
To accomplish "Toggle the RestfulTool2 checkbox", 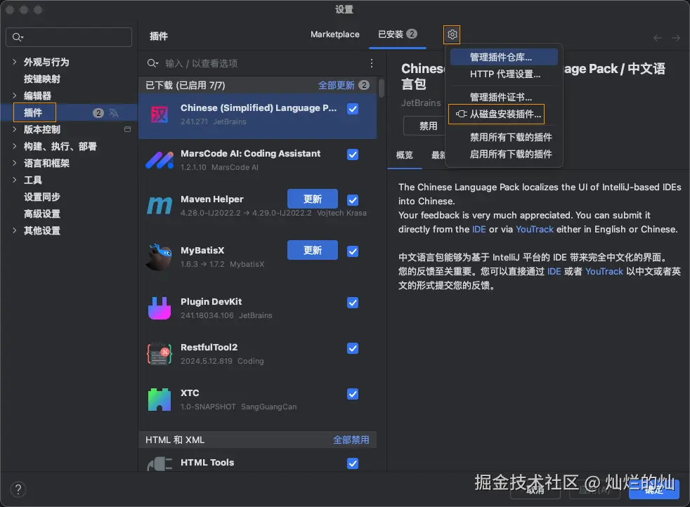I will pos(353,348).
